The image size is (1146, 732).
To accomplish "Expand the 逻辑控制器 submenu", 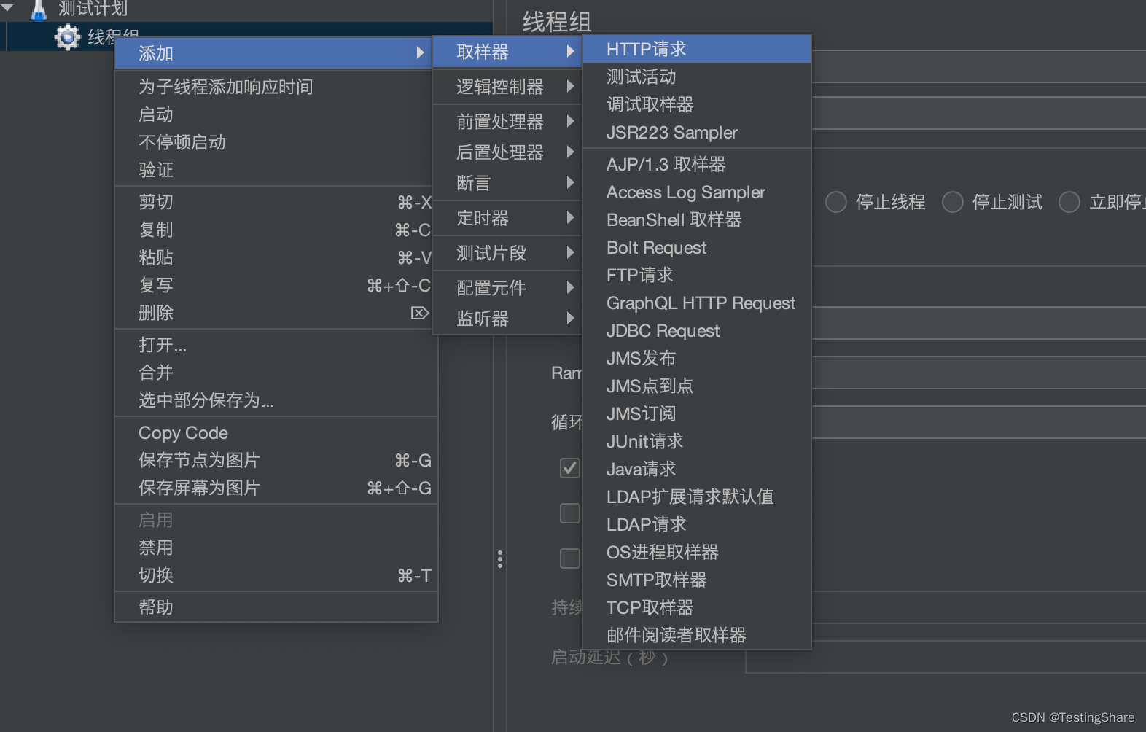I will (x=507, y=87).
